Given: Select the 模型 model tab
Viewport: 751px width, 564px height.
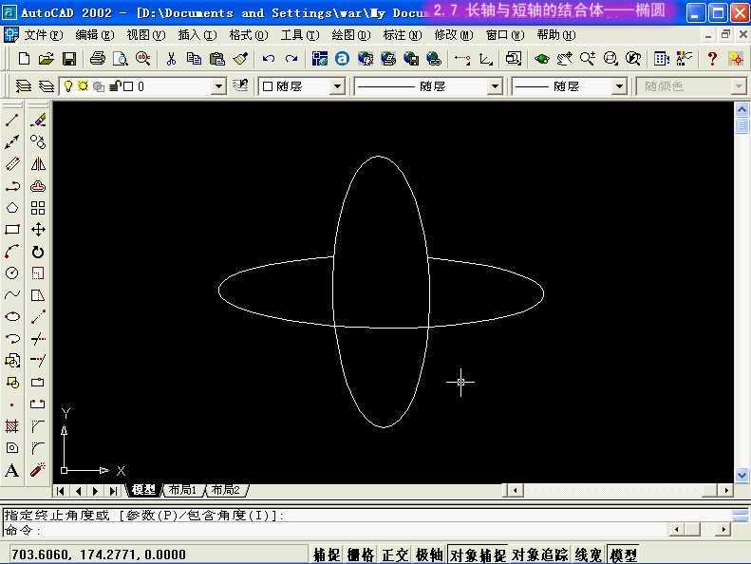Looking at the screenshot, I should point(143,490).
